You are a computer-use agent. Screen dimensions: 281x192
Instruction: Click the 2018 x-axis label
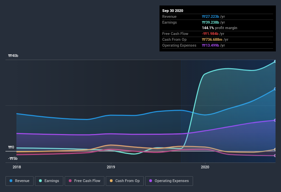(x=17, y=167)
